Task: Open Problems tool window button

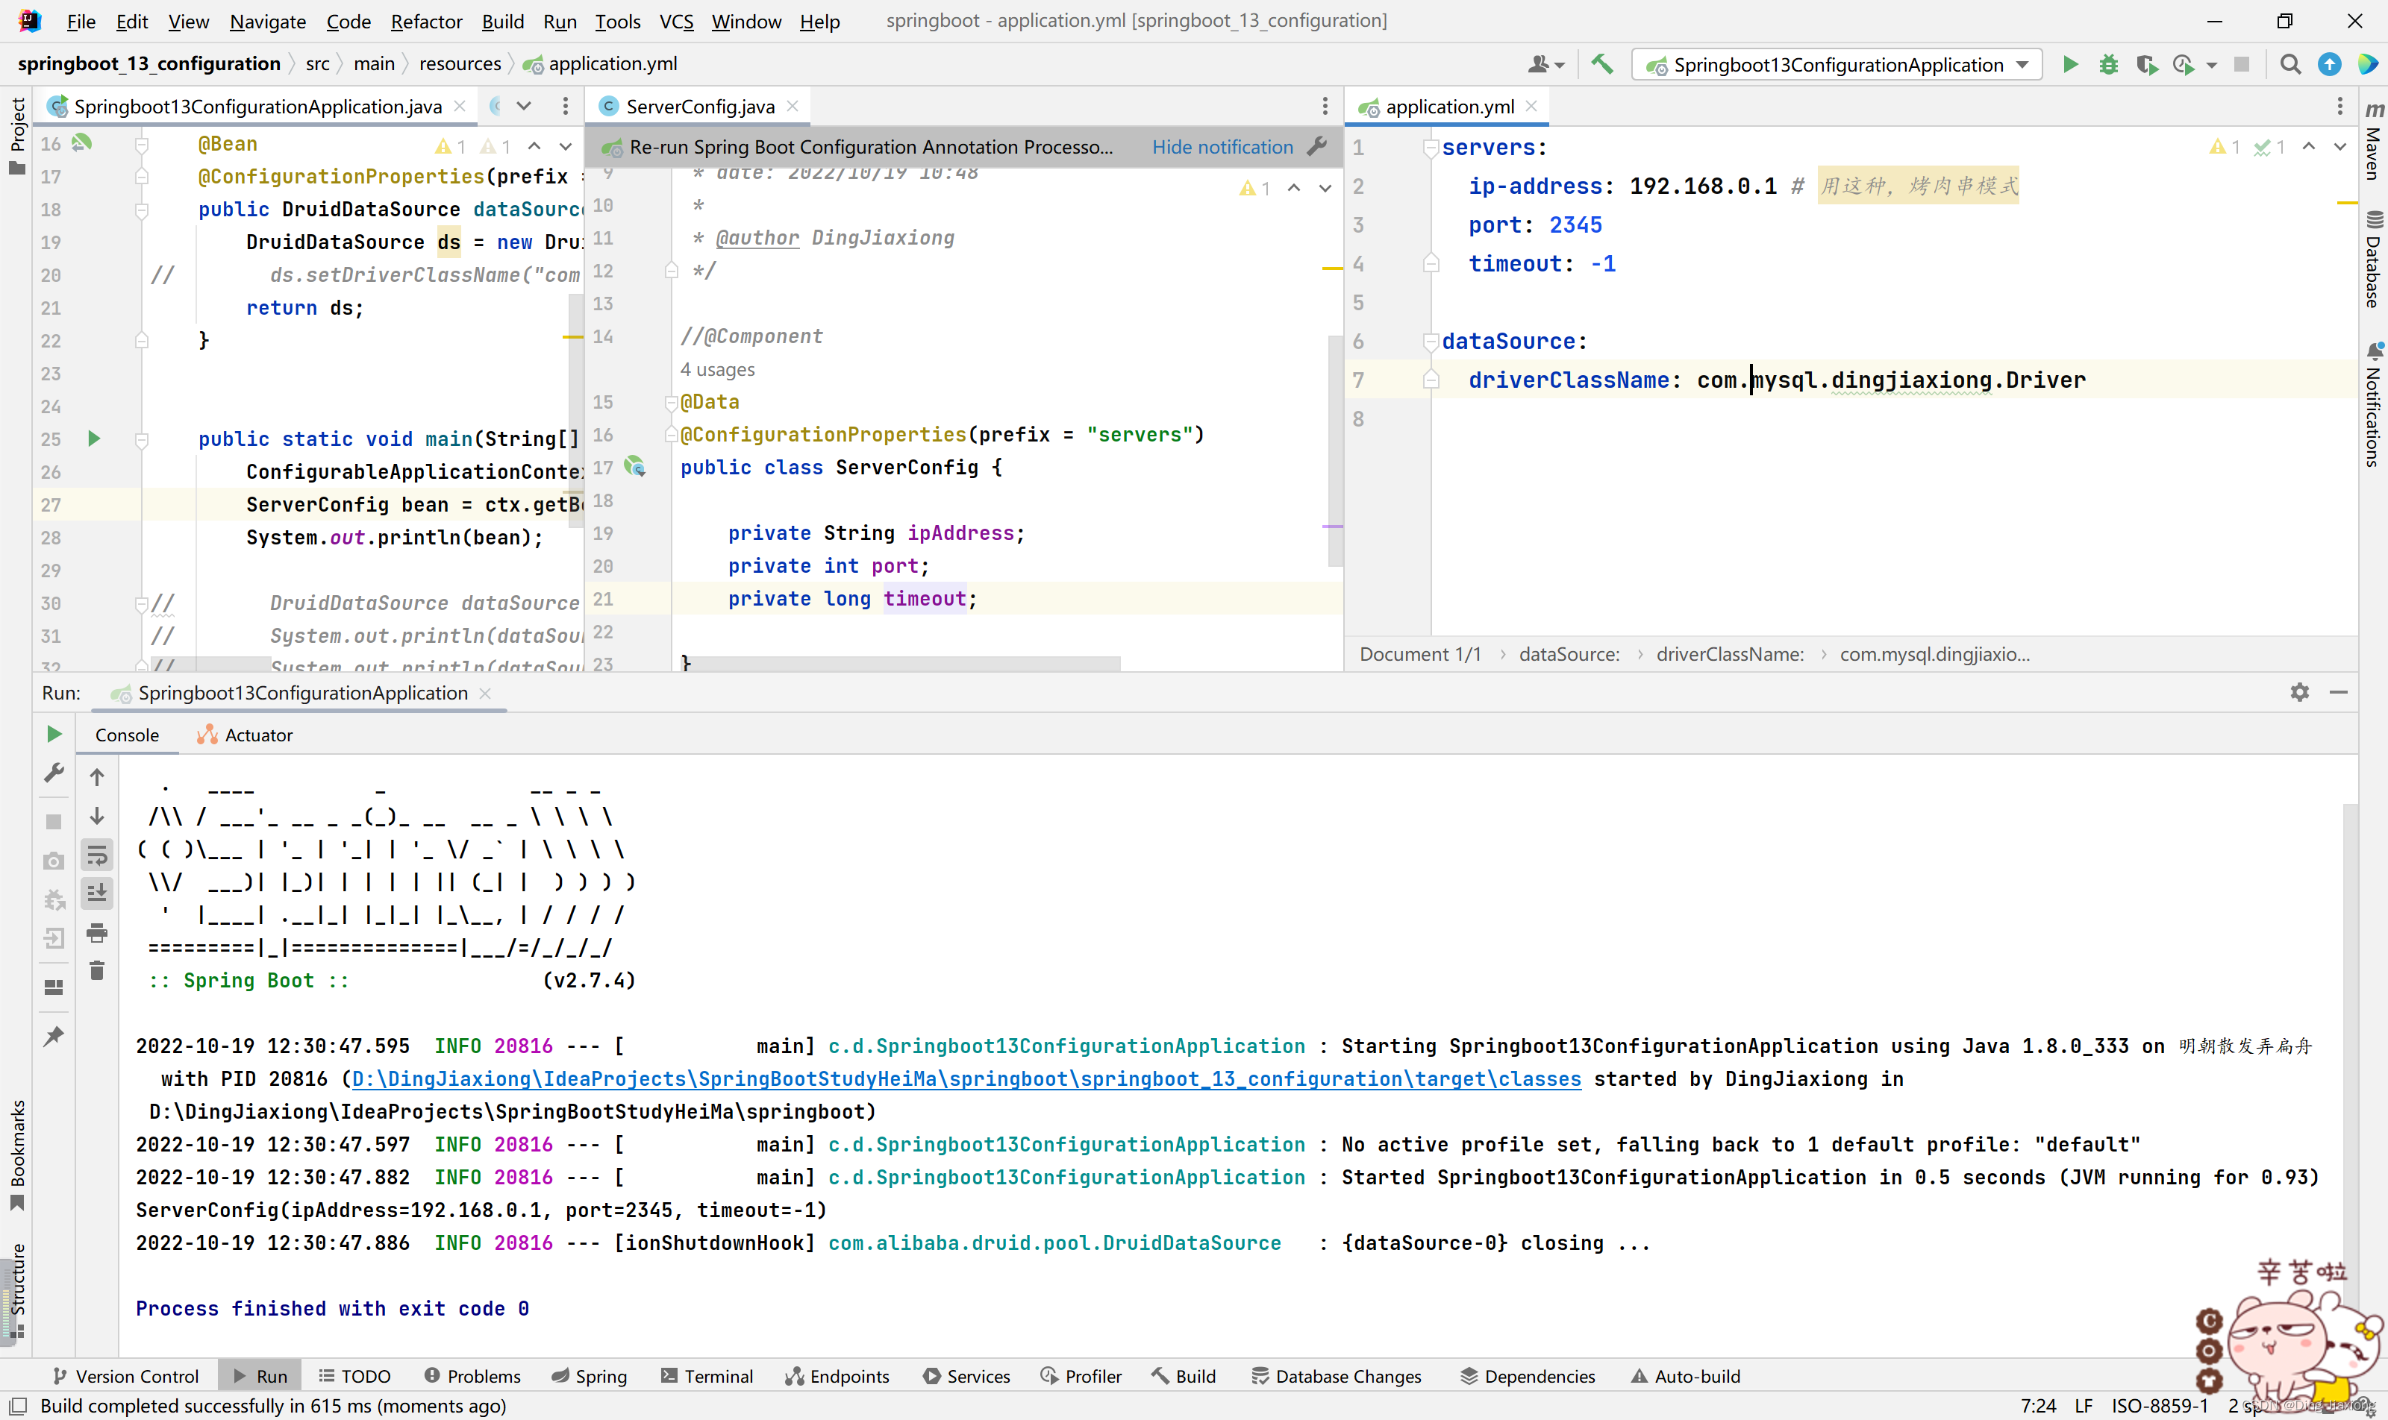Action: coord(473,1376)
